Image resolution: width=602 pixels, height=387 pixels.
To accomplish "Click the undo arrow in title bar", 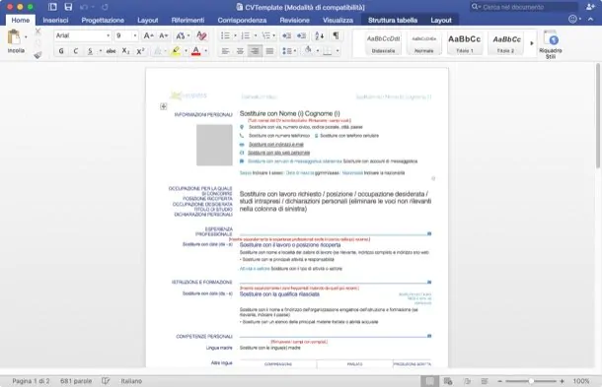I will 84,7.
